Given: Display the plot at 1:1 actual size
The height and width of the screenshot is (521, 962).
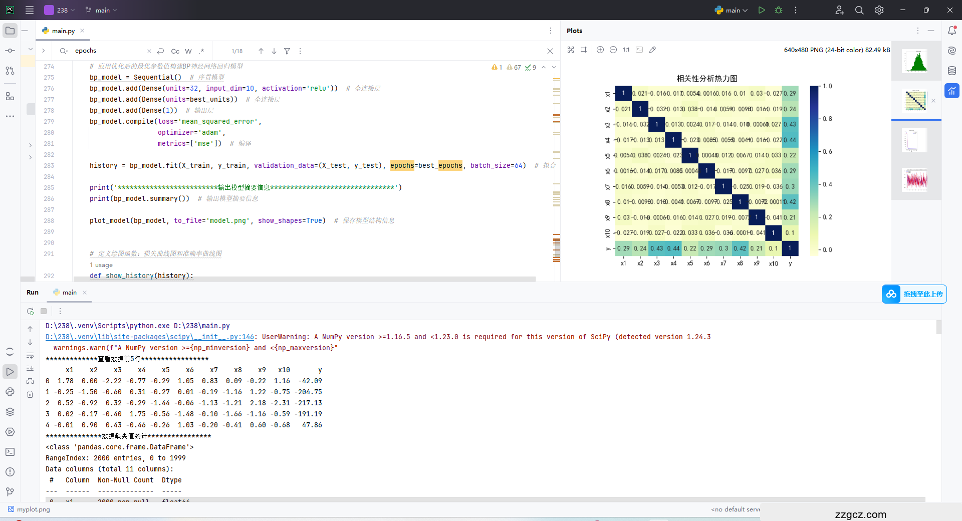Looking at the screenshot, I should [625, 50].
